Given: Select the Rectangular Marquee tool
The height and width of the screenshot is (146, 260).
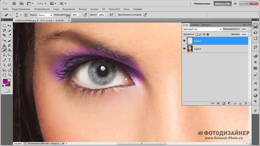Looking at the screenshot, I should click(4, 26).
